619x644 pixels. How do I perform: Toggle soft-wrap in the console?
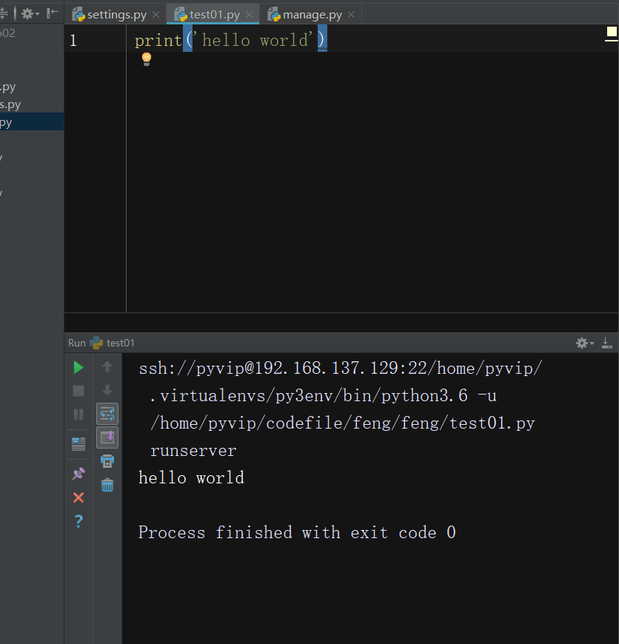(107, 413)
